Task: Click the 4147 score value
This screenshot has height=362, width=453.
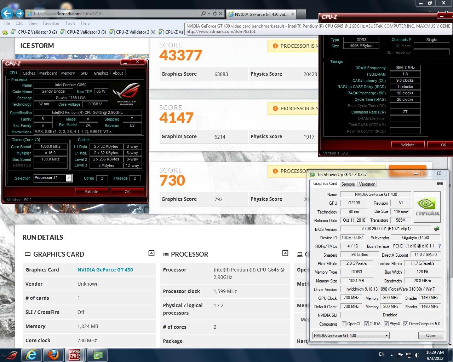Action: point(176,118)
